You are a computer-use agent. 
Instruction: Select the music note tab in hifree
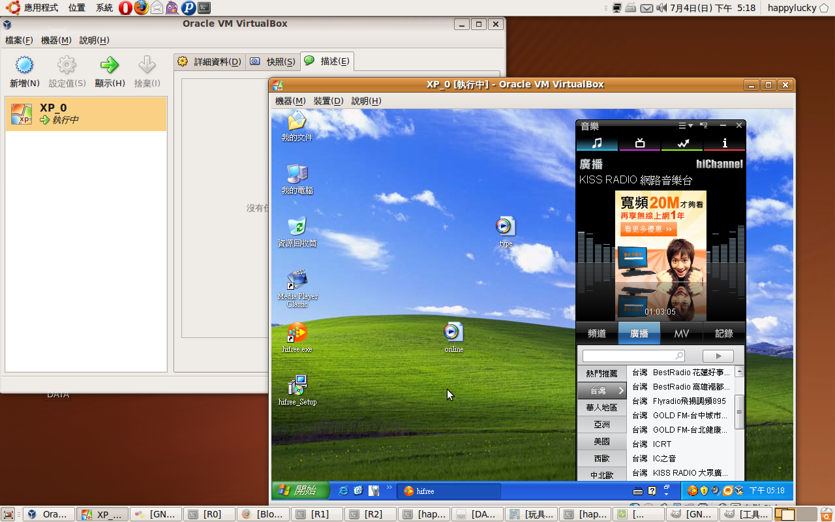pos(597,144)
